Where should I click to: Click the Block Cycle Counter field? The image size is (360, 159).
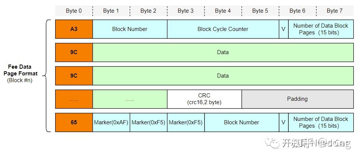pos(223,29)
